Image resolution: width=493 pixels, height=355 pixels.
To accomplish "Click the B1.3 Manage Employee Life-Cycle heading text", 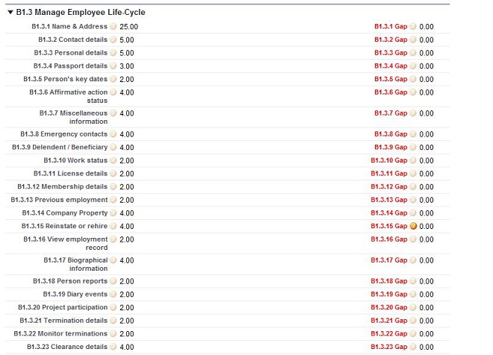I will pos(81,12).
